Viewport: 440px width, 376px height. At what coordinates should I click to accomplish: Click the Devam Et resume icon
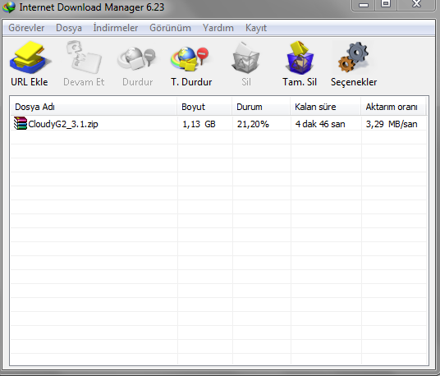tap(84, 57)
